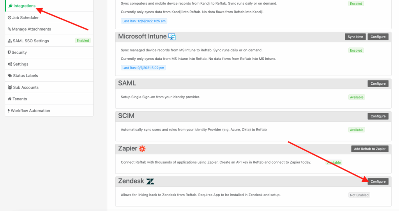
Task: Click the Microsoft Intune logo icon
Action: (172, 37)
